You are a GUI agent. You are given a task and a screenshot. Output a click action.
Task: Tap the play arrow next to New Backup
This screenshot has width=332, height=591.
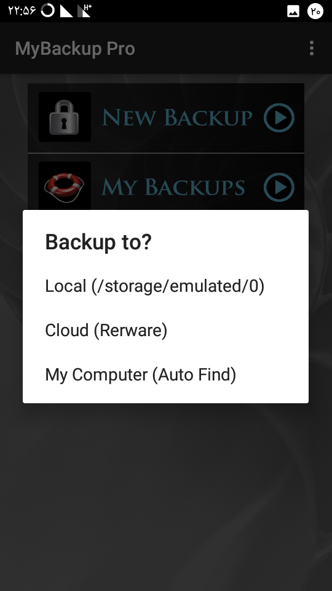[x=279, y=118]
